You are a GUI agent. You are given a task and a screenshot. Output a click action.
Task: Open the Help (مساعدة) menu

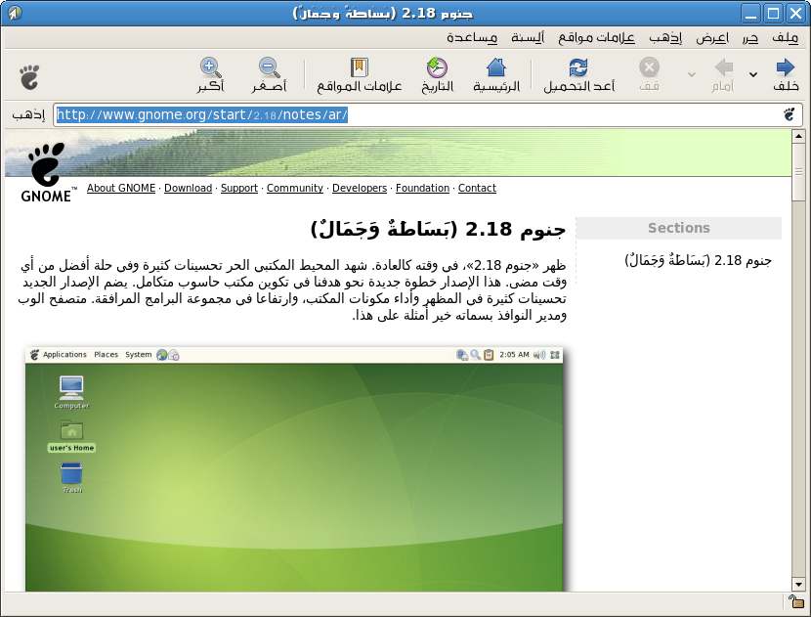[472, 38]
